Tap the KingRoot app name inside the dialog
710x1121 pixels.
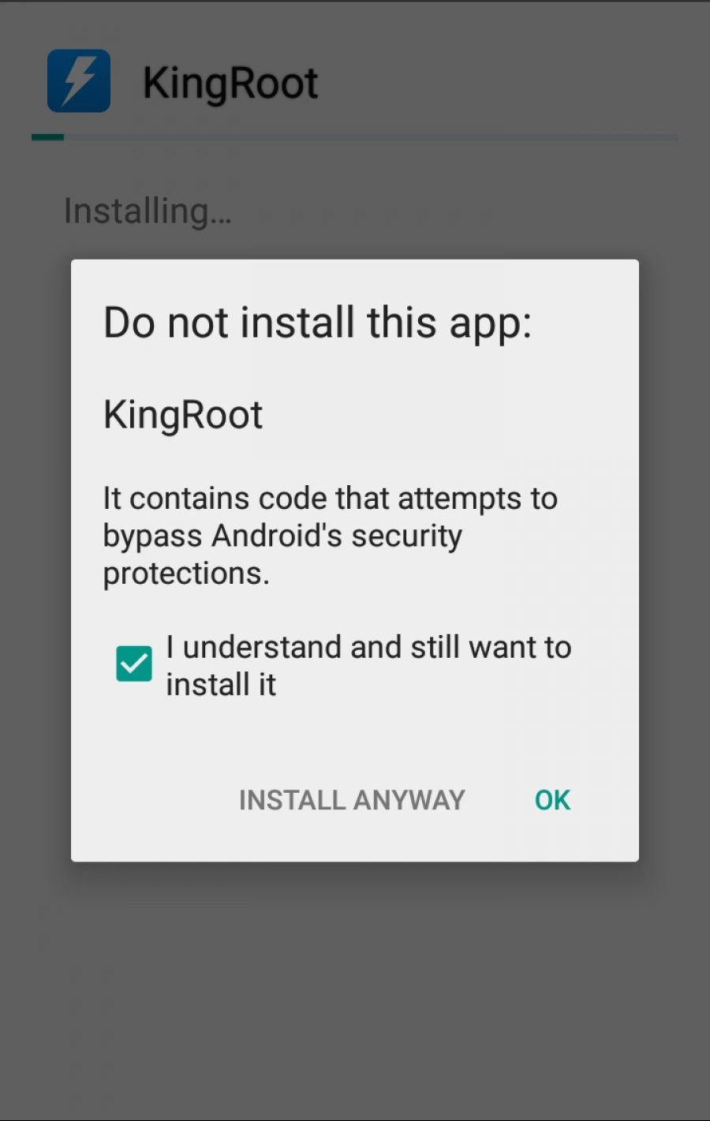click(183, 415)
